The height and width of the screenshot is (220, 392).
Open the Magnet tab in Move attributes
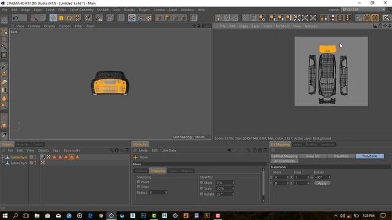187,170
